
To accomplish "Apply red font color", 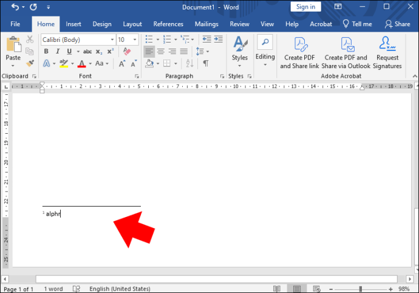I will [x=82, y=63].
